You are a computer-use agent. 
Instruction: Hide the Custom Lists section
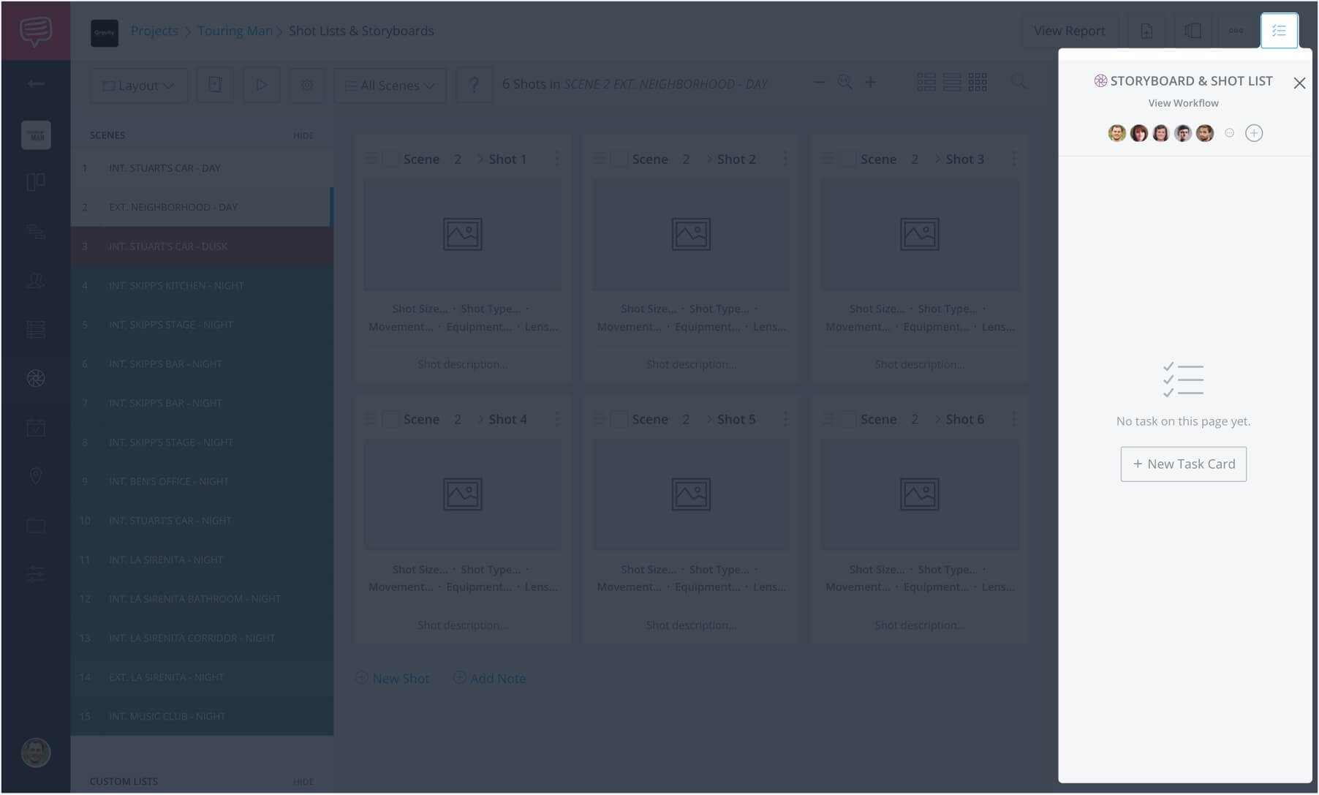(302, 781)
